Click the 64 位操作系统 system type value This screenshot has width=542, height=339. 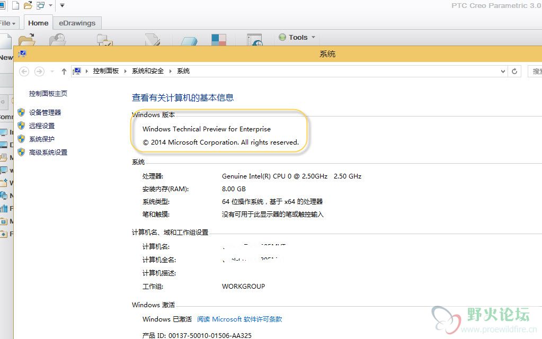pos(272,201)
